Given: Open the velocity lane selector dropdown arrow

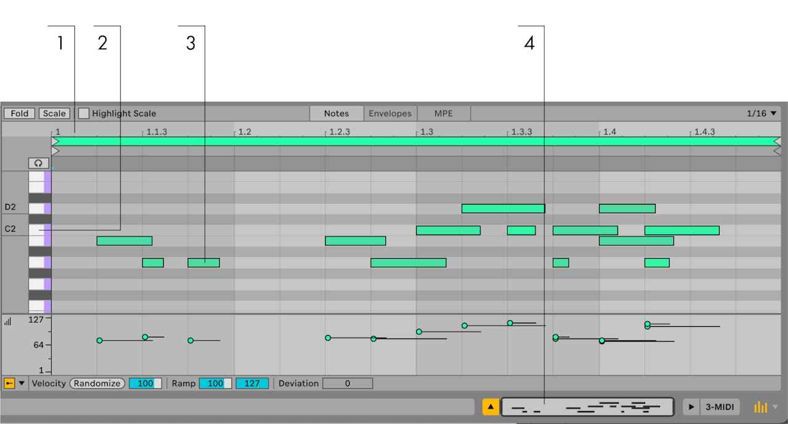Looking at the screenshot, I should click(21, 383).
